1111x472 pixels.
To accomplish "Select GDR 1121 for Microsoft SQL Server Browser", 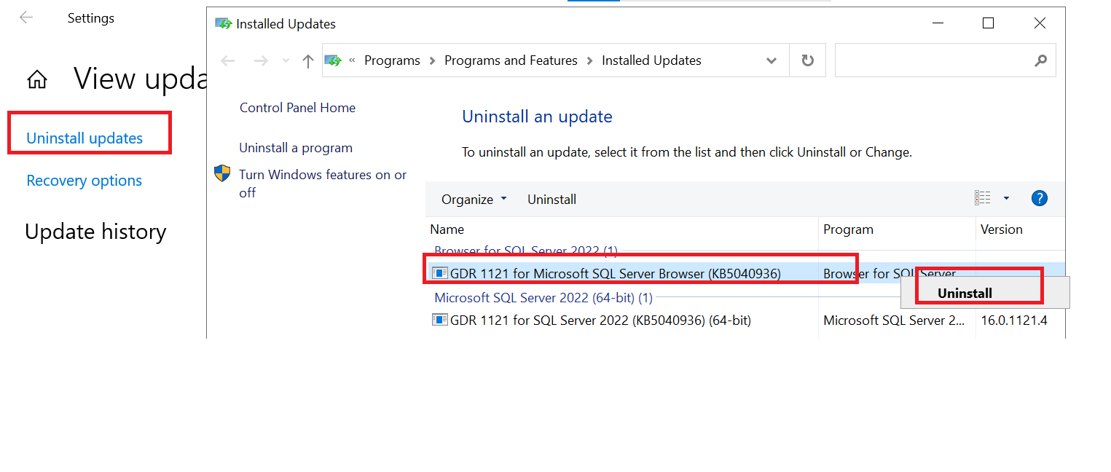I will click(616, 274).
